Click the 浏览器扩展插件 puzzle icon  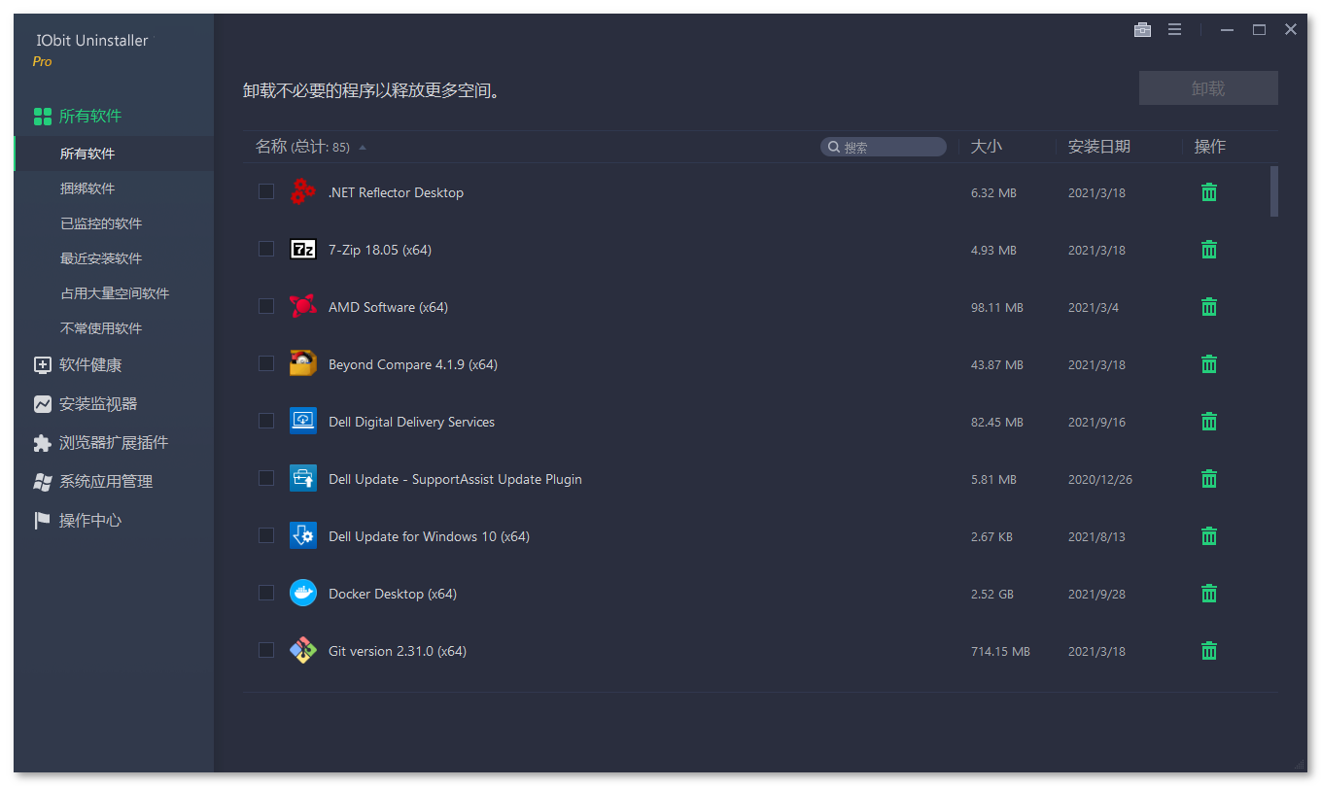[43, 443]
